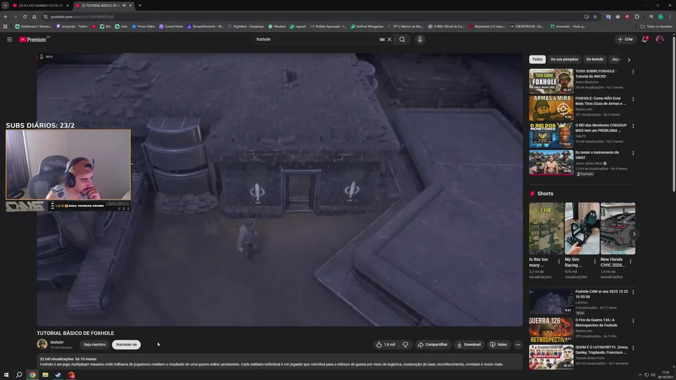Select the De leetobr chip
This screenshot has width=676, height=380.
point(595,60)
